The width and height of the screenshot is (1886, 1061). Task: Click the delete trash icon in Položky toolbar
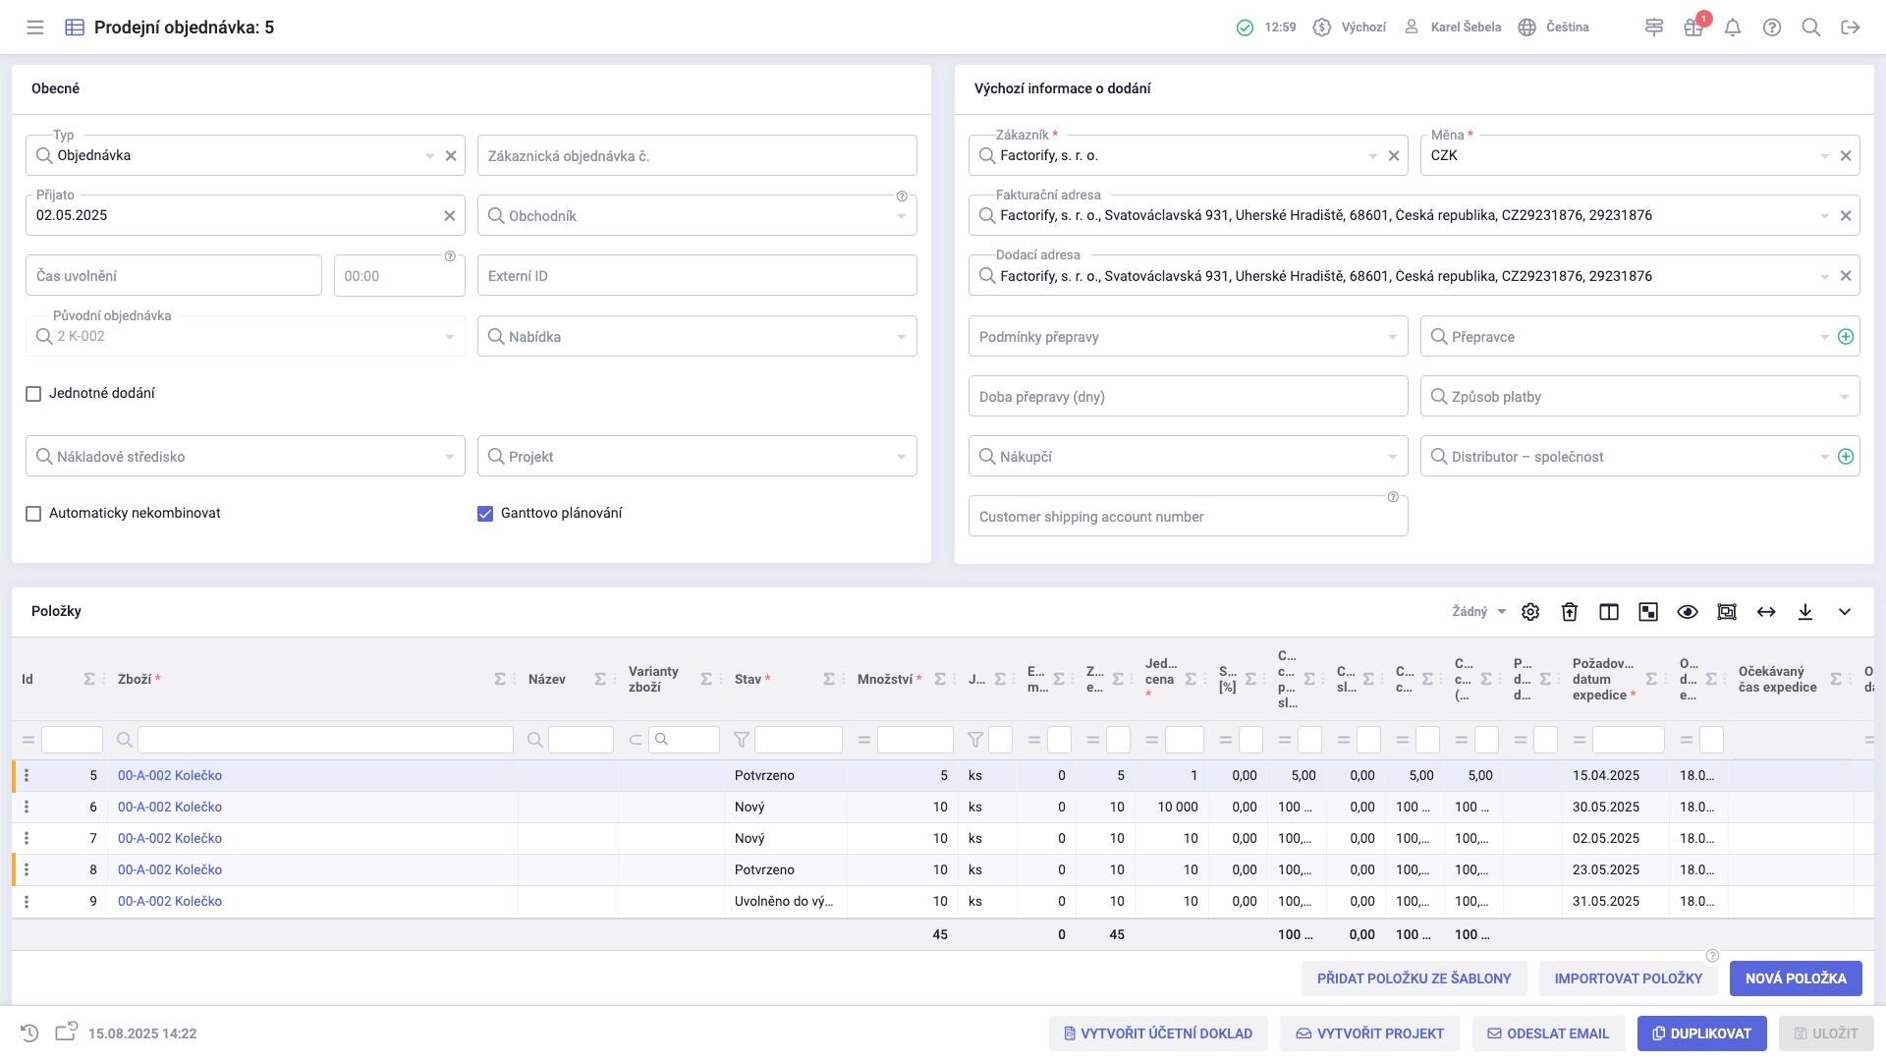click(1570, 612)
